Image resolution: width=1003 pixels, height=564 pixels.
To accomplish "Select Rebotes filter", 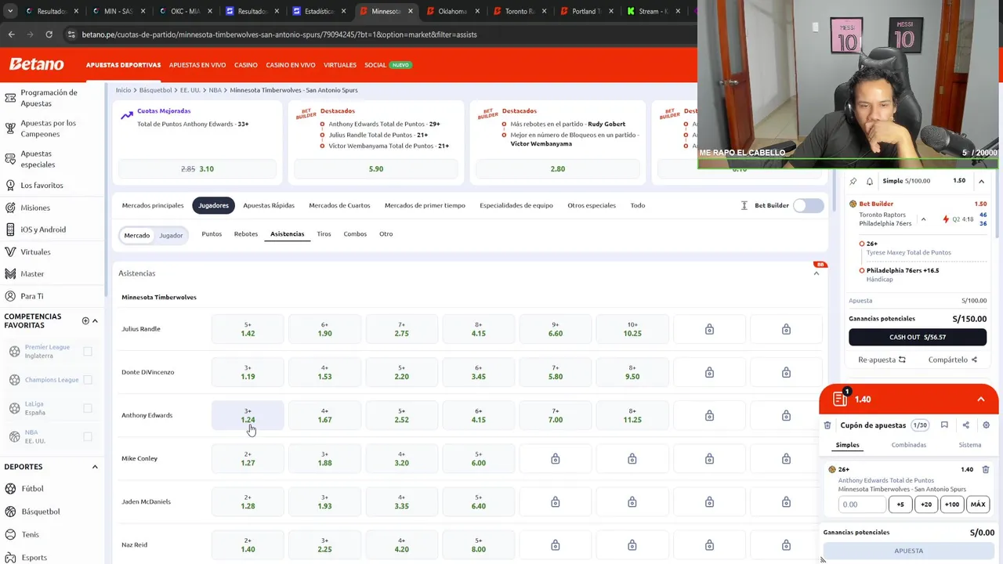I will coord(246,233).
